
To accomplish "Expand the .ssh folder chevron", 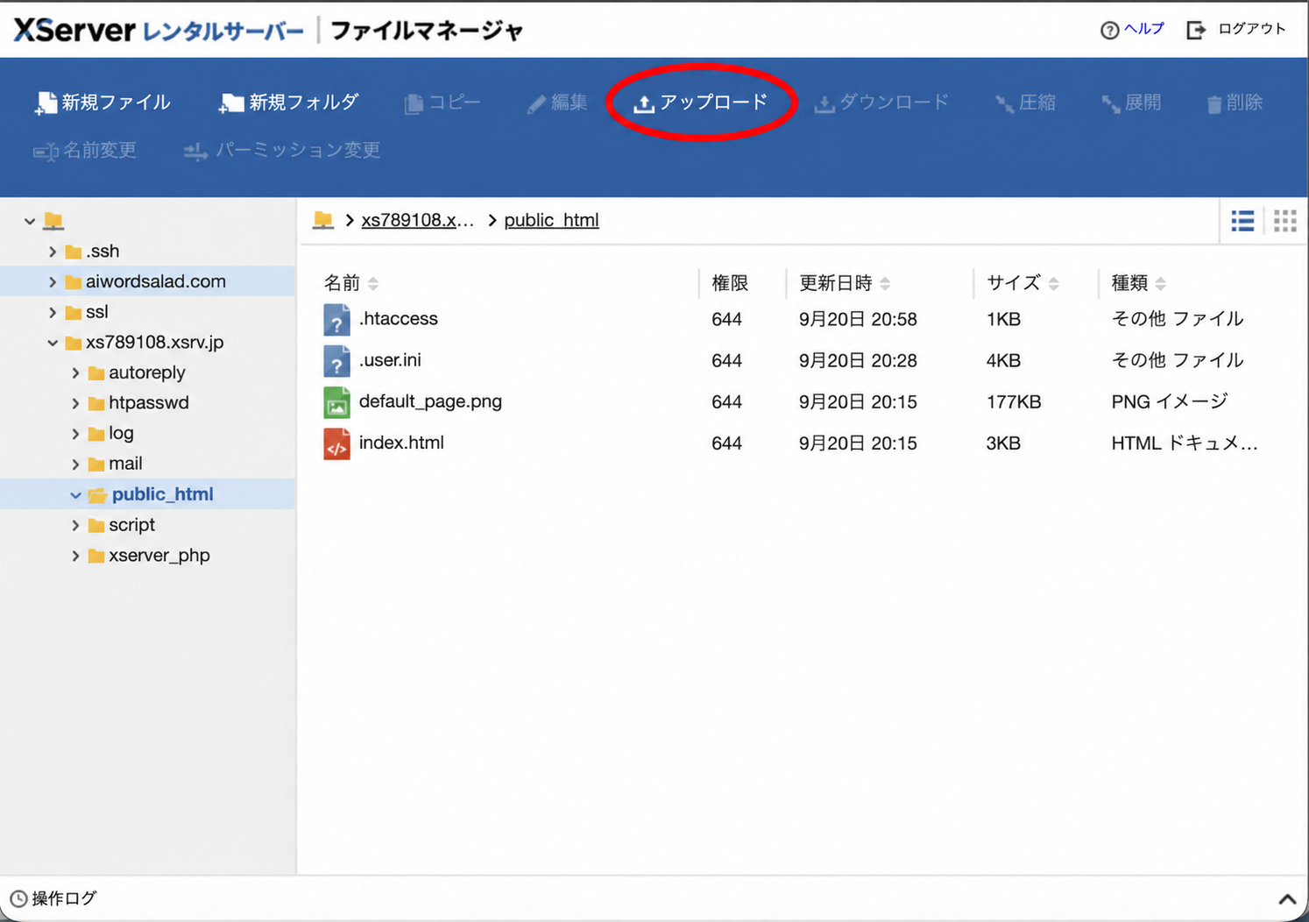I will [53, 252].
